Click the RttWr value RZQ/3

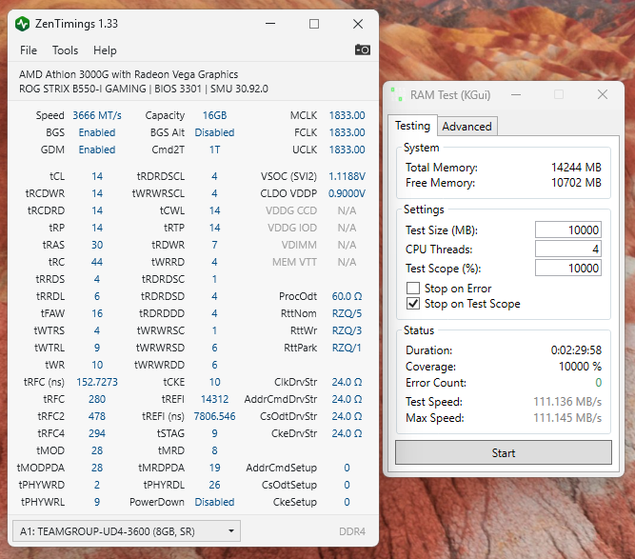(347, 330)
